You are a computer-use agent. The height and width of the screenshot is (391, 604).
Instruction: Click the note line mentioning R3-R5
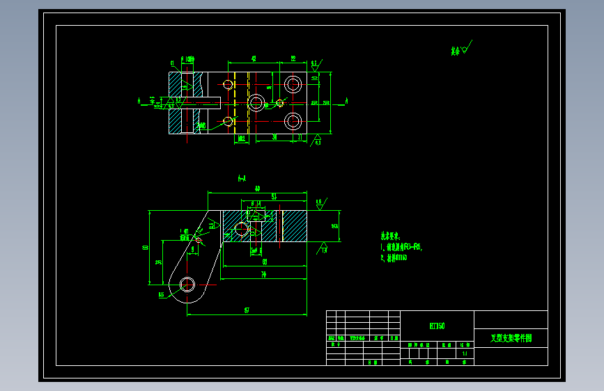pos(401,247)
